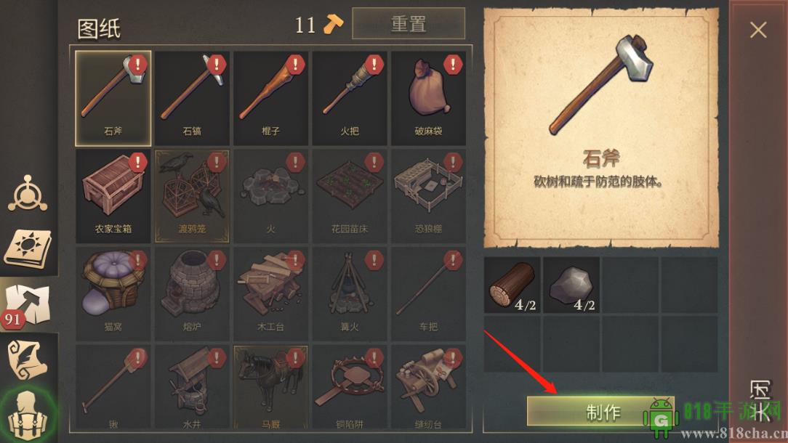
Task: Close the blueprint panel with X
Action: coord(758,30)
